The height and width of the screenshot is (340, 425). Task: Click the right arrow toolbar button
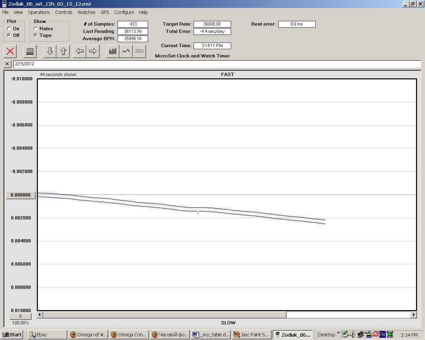click(93, 51)
